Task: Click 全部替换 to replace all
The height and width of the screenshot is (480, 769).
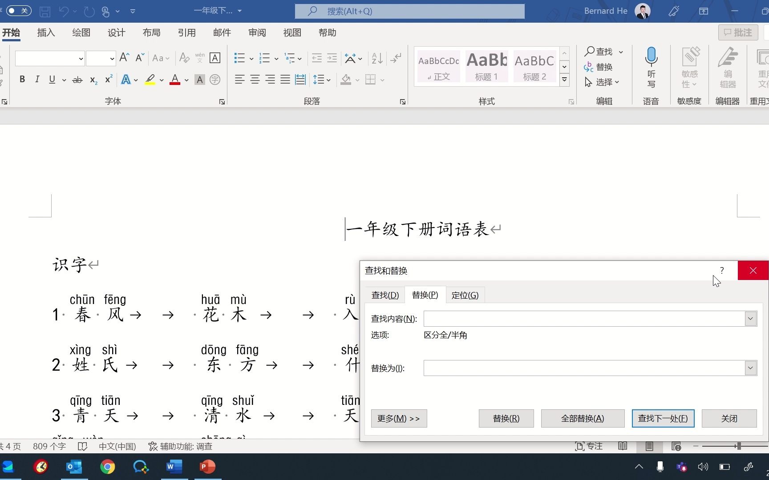Action: 582,418
